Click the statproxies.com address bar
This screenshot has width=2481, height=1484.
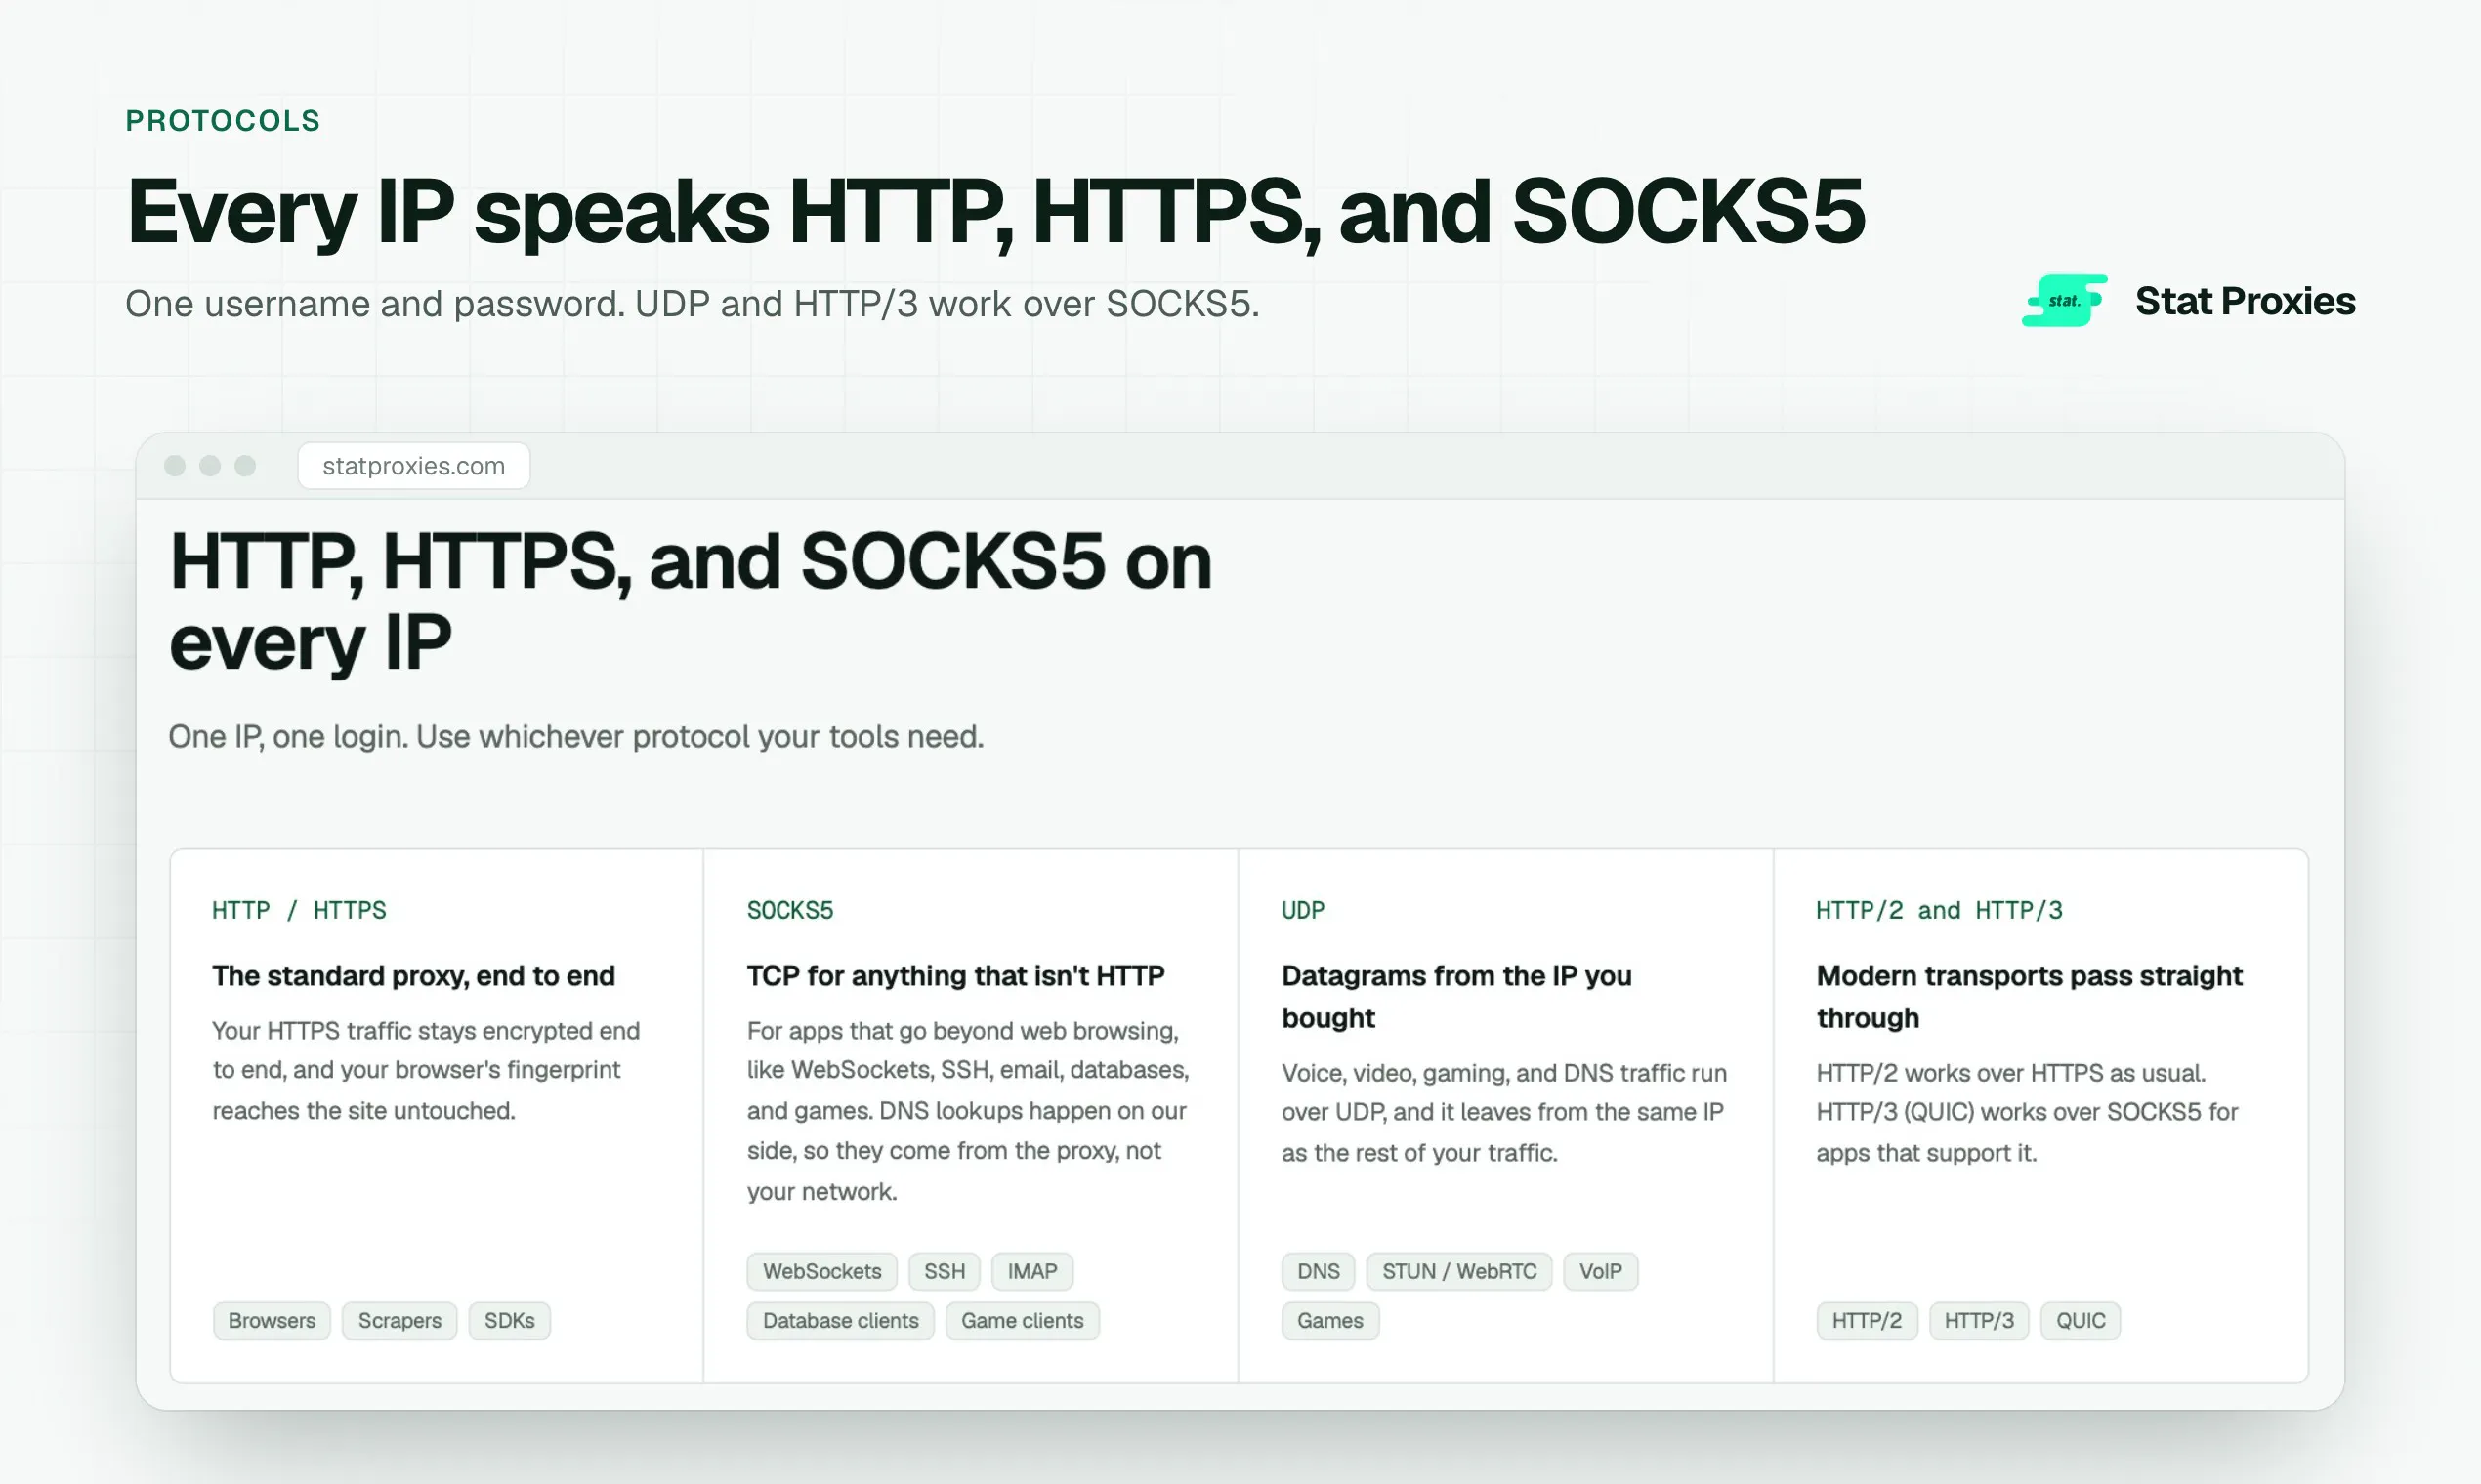coord(413,466)
